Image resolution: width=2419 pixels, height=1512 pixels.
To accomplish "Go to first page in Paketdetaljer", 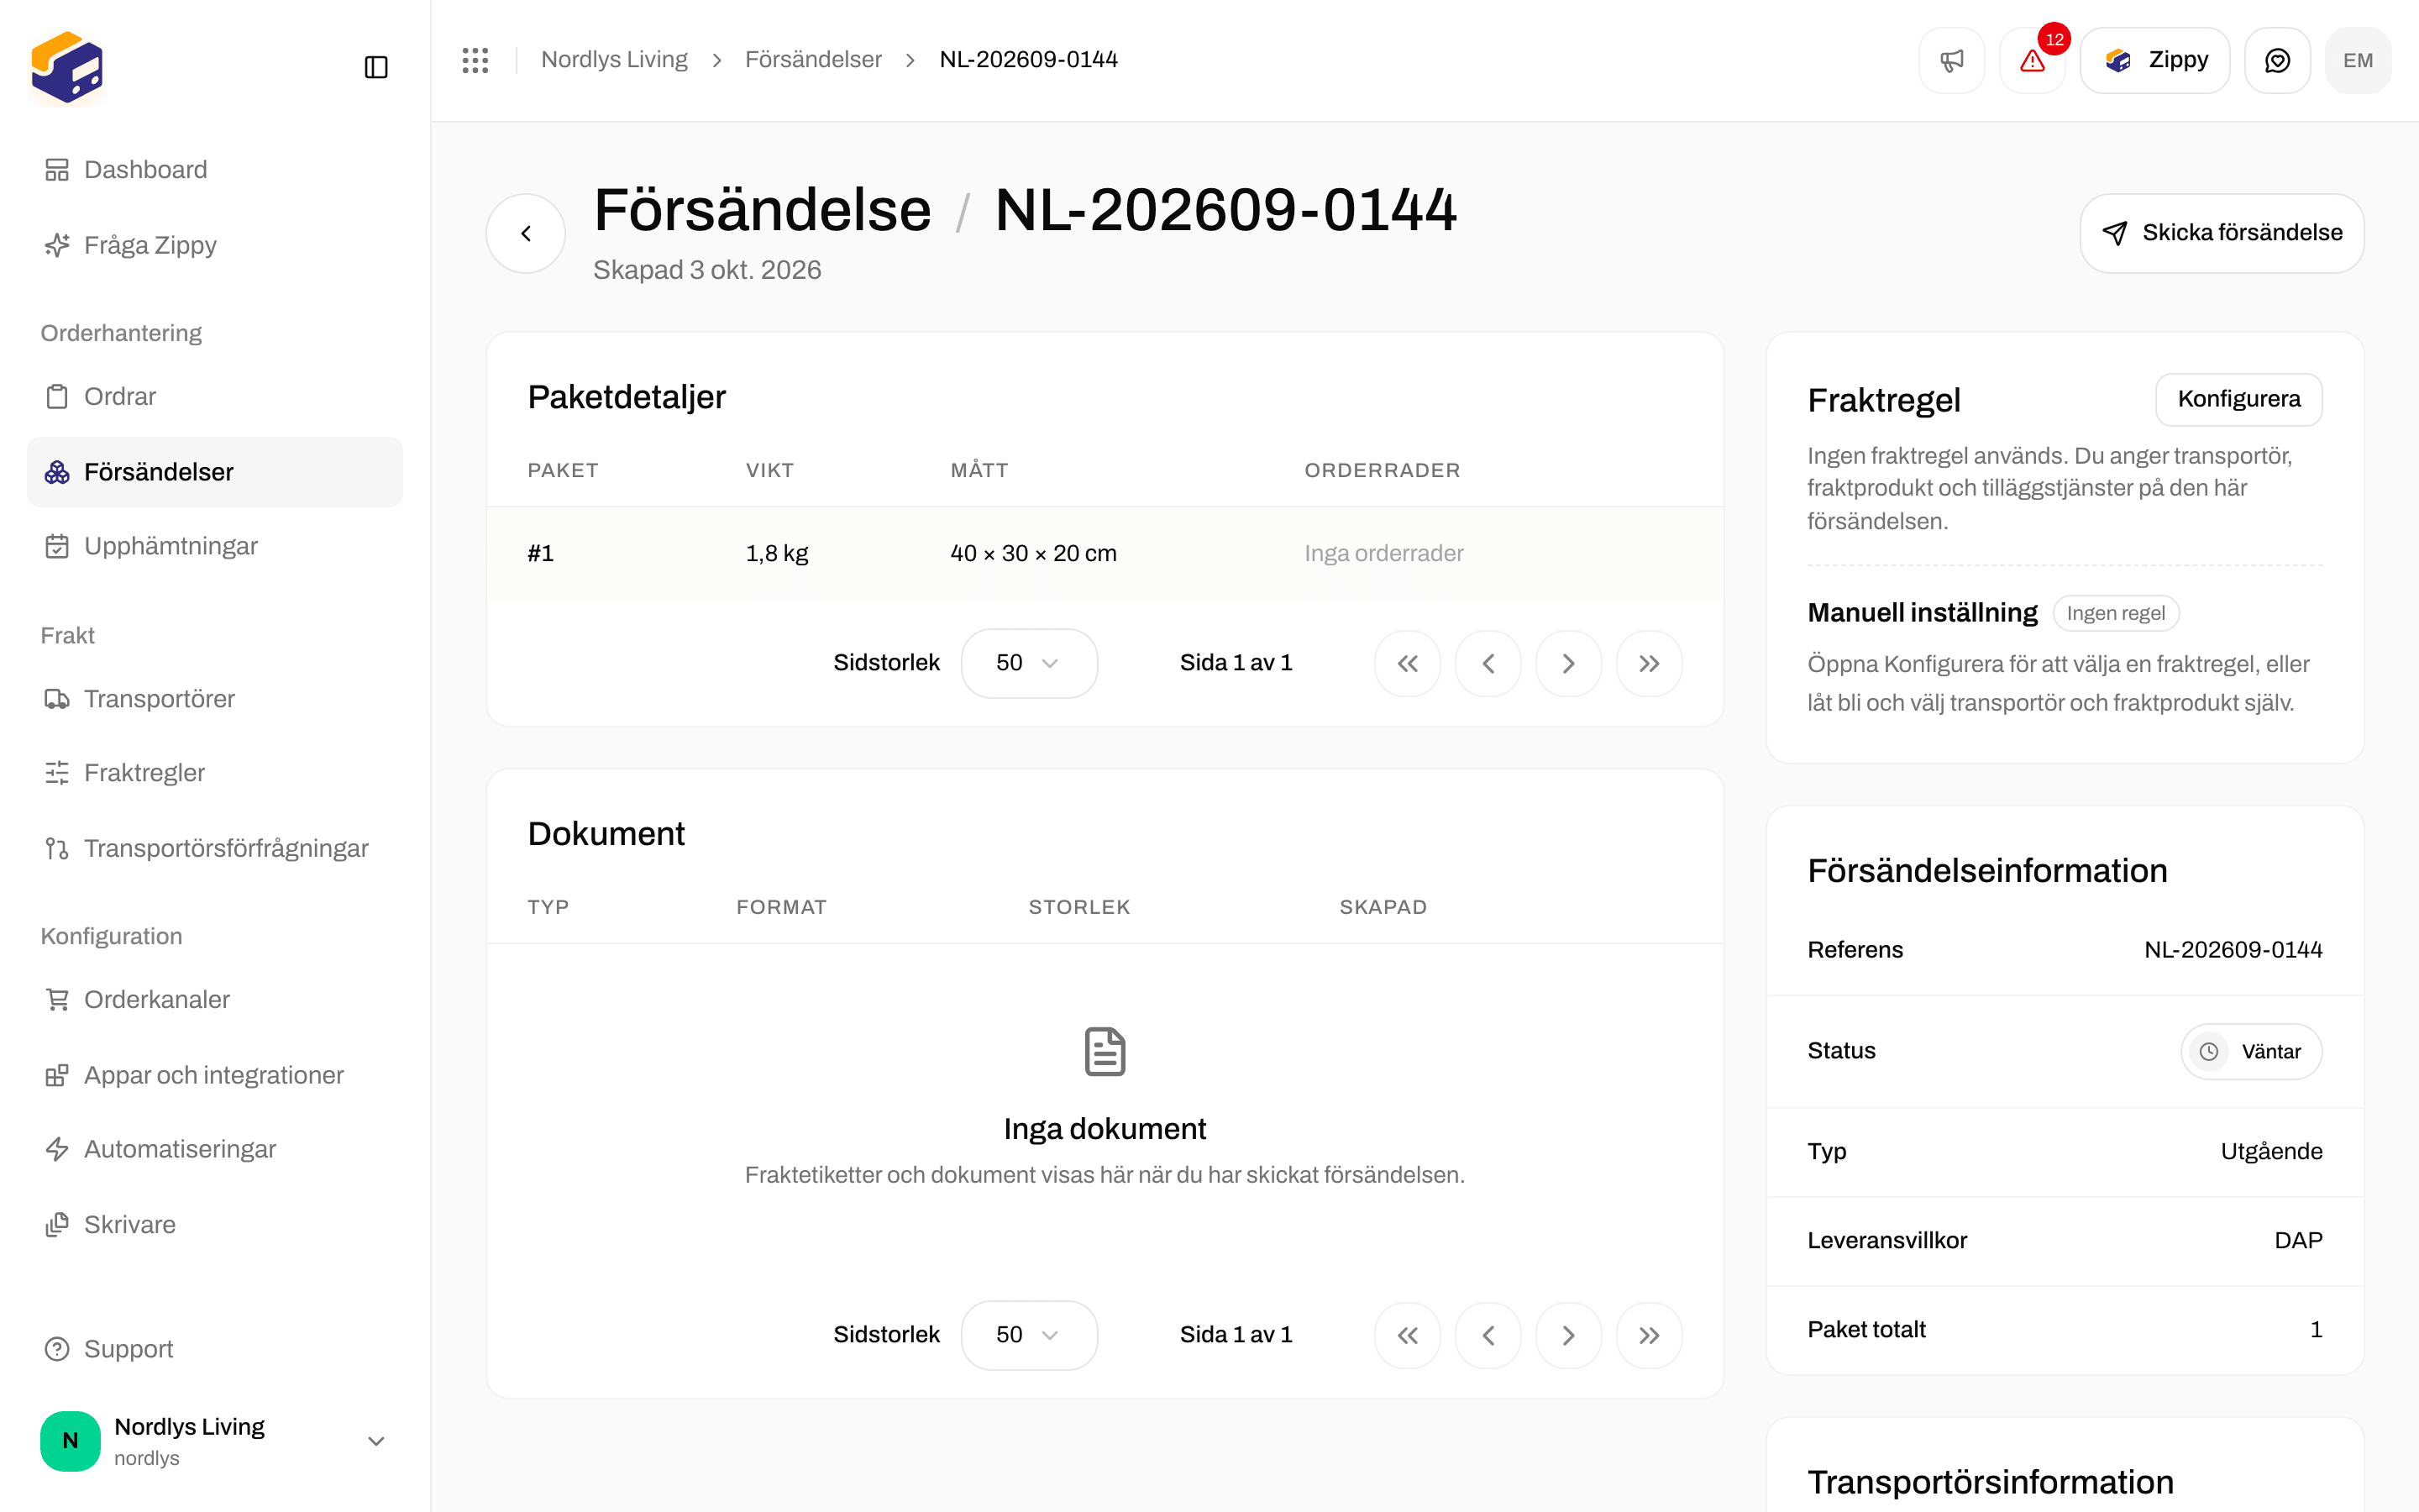I will [1408, 663].
